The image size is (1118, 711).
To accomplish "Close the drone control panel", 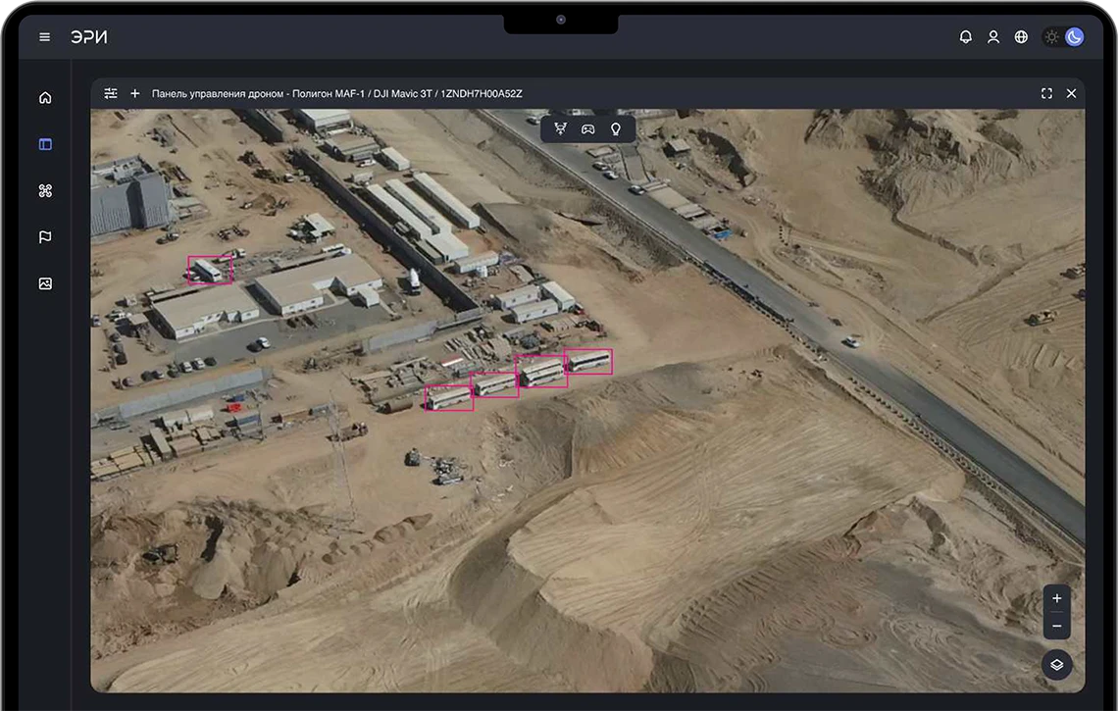I will [x=1071, y=93].
